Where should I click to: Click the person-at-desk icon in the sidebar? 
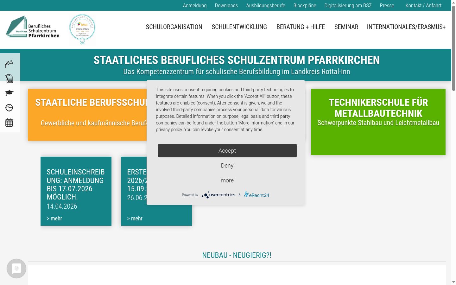click(9, 64)
